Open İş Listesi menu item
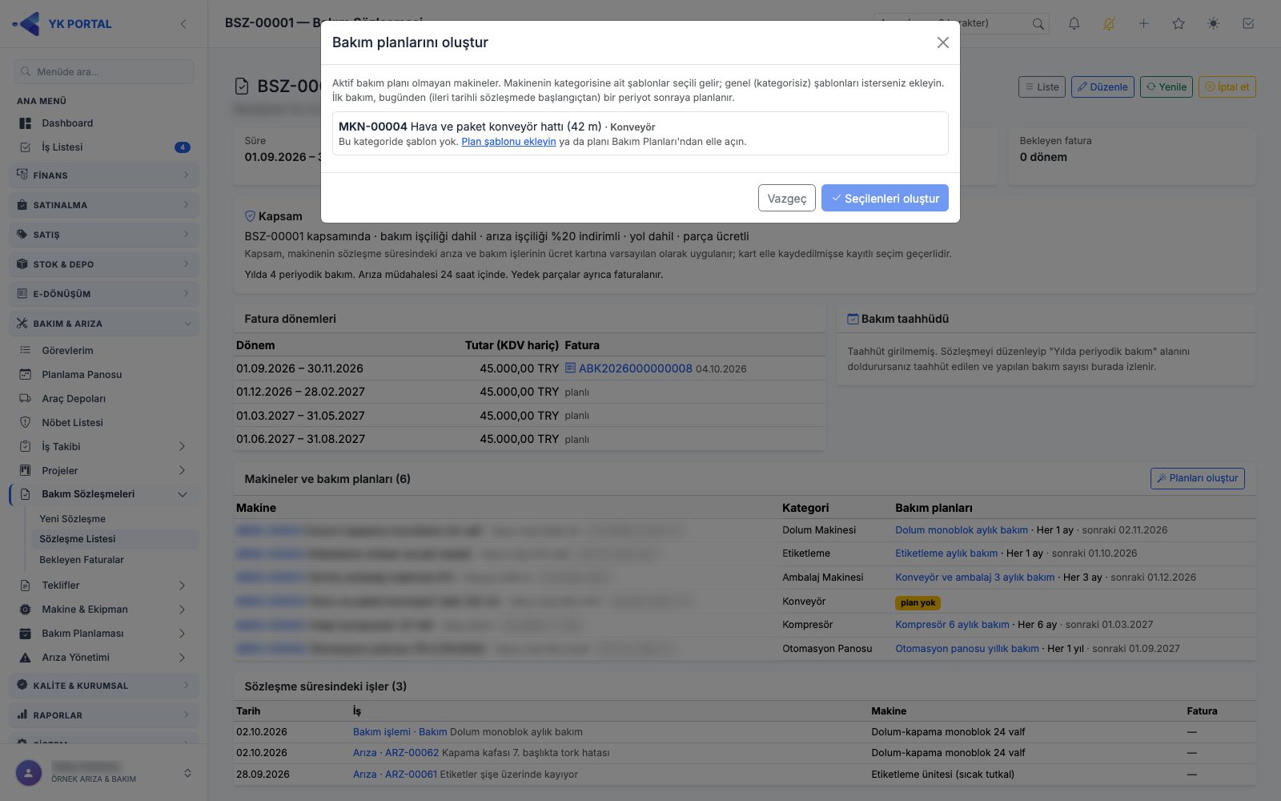 104,147
